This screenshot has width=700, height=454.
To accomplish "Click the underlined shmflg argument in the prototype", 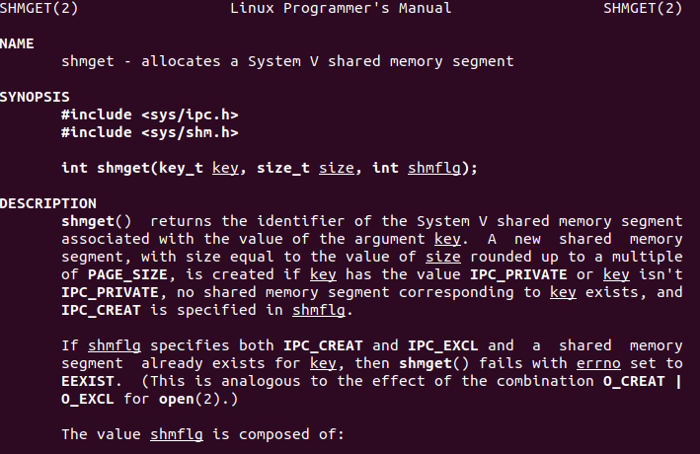I will pos(433,168).
